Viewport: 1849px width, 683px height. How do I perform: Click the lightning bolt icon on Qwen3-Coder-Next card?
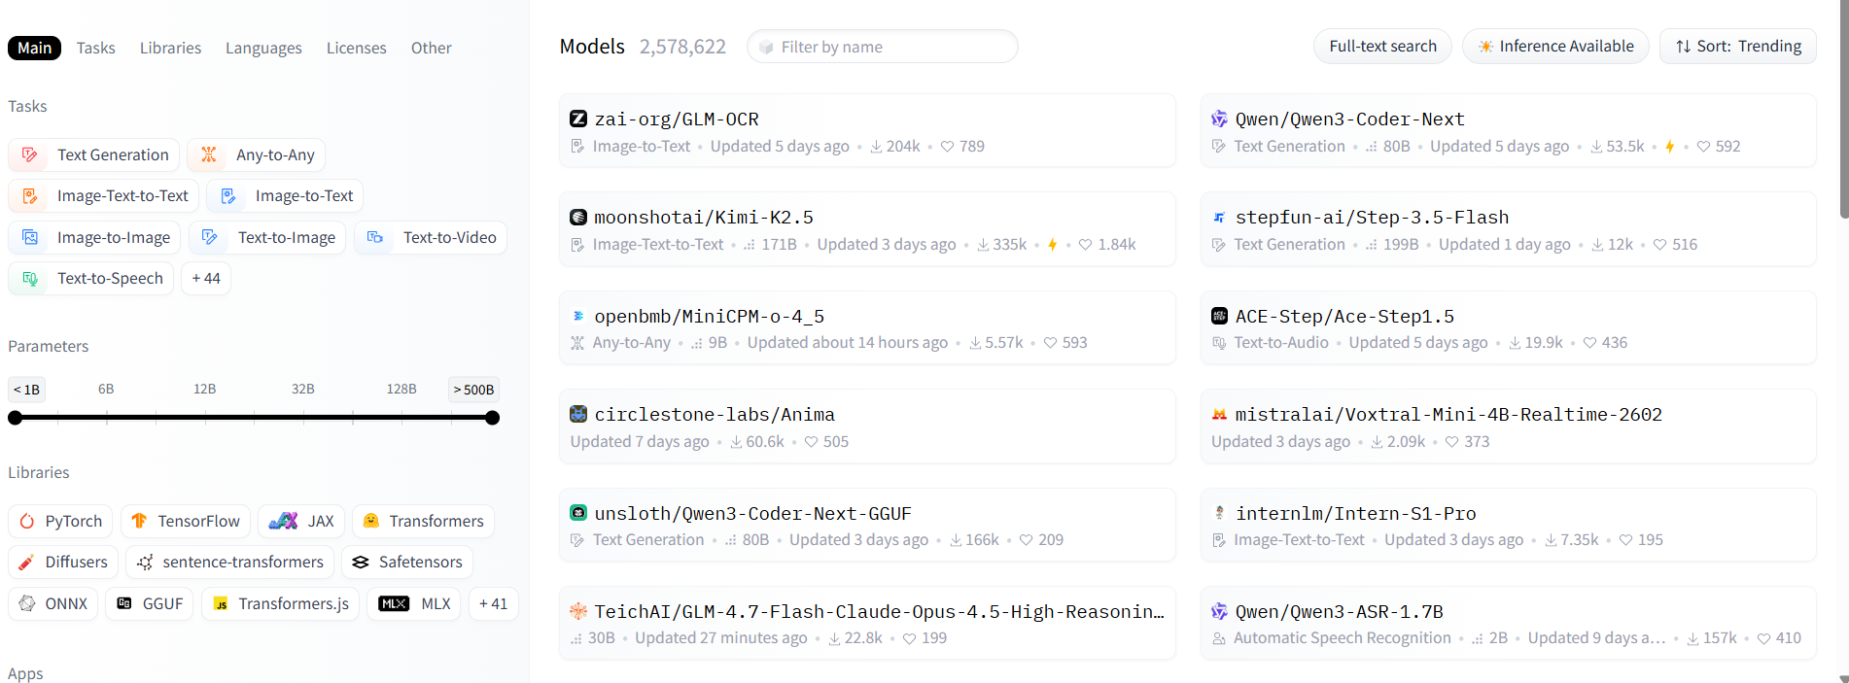pos(1669,147)
